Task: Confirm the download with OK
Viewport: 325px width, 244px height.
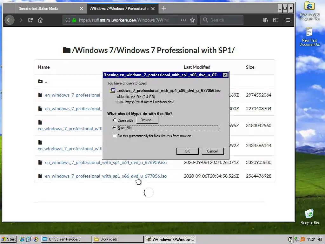Action: pos(187,151)
